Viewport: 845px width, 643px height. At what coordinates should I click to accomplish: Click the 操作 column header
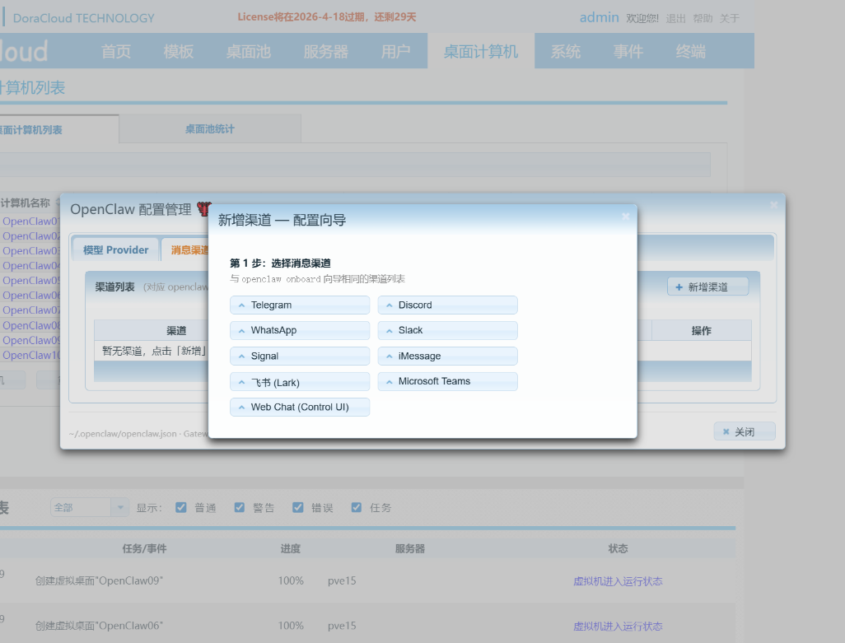click(701, 331)
